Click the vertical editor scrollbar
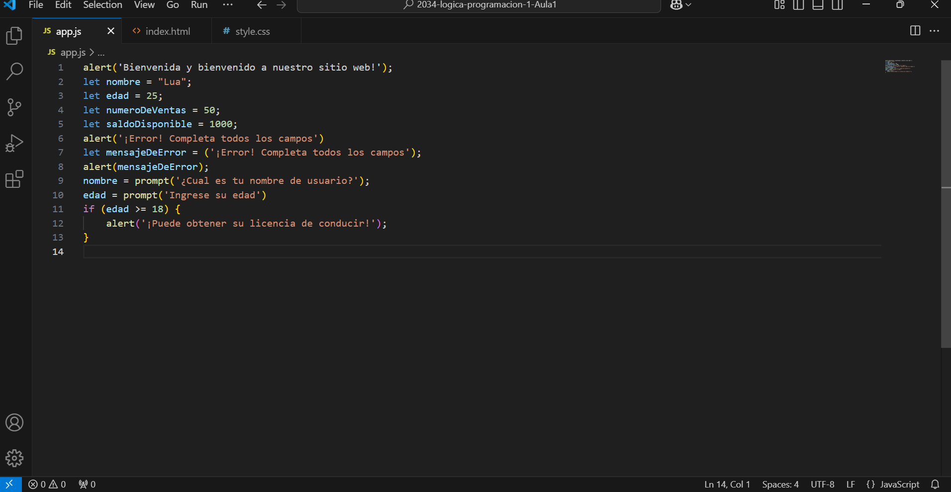The width and height of the screenshot is (951, 492). [x=946, y=204]
